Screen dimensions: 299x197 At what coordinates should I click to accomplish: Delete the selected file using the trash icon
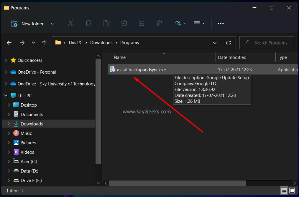[159, 23]
